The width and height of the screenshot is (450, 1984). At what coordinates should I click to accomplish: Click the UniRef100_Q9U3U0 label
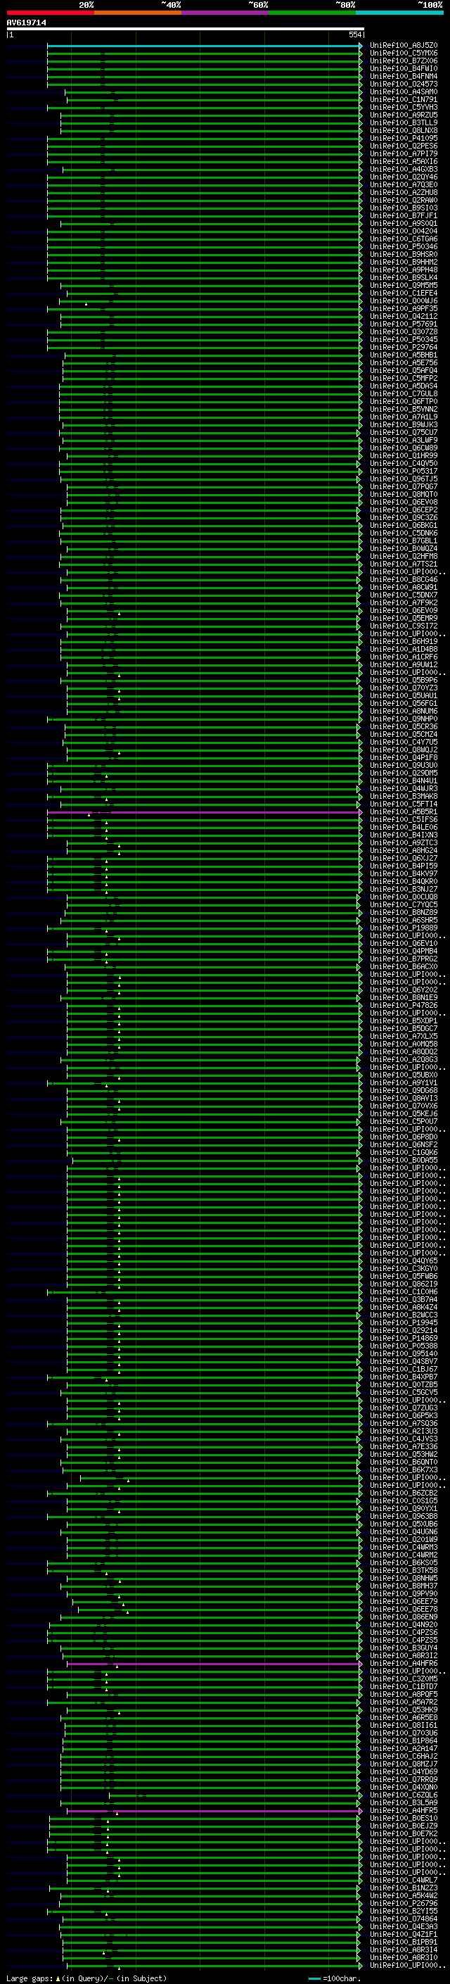(404, 766)
